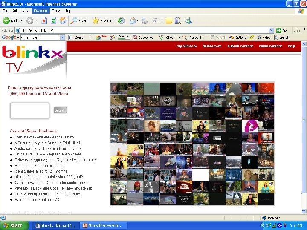Screen dimensions: 307x230
Task: Open the magenta logo video thumbnail
Action: [x=249, y=126]
